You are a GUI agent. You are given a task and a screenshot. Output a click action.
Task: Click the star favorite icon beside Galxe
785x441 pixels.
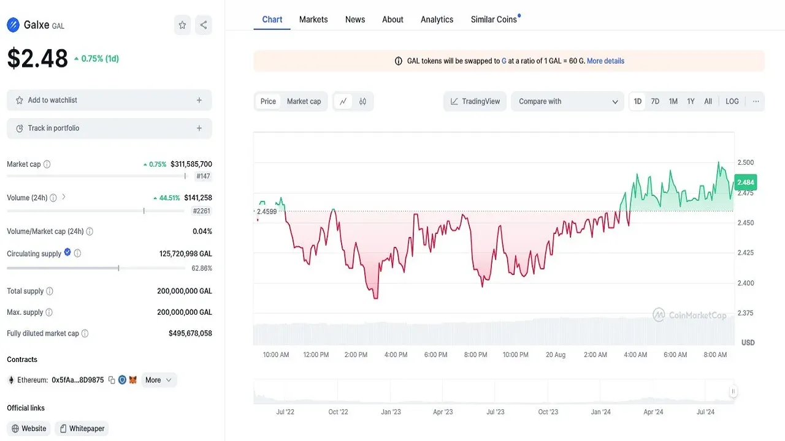coord(182,25)
